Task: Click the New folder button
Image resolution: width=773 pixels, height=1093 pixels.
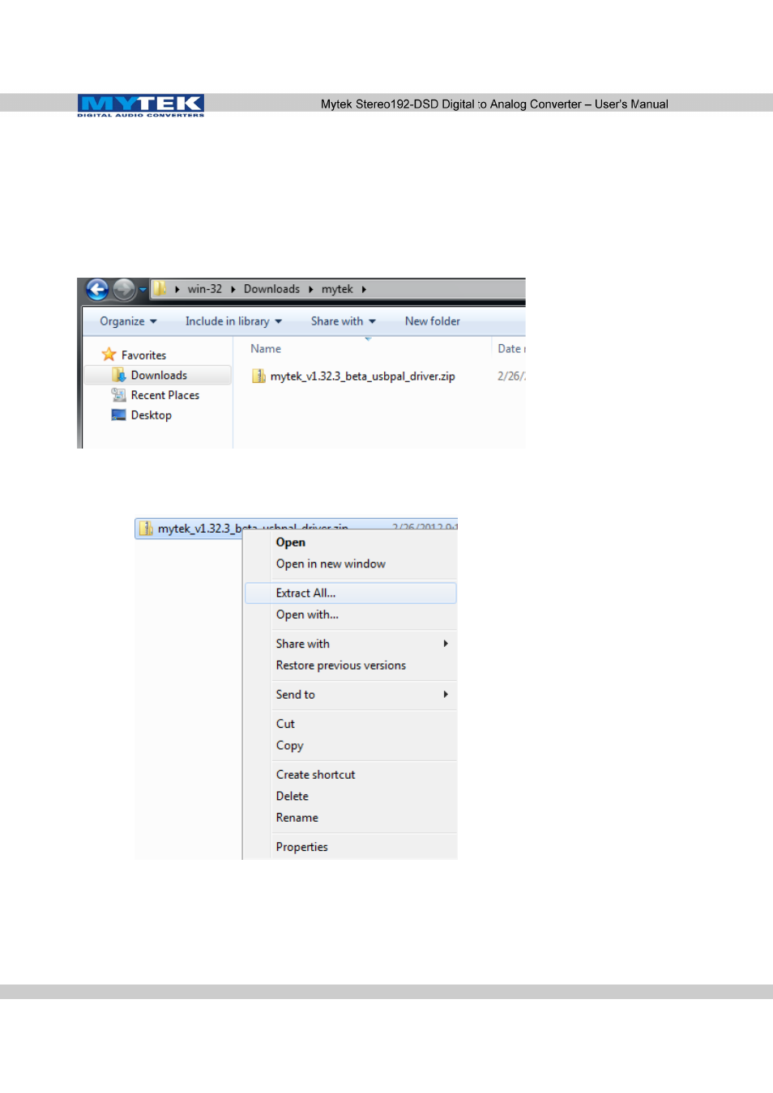Action: tap(433, 321)
